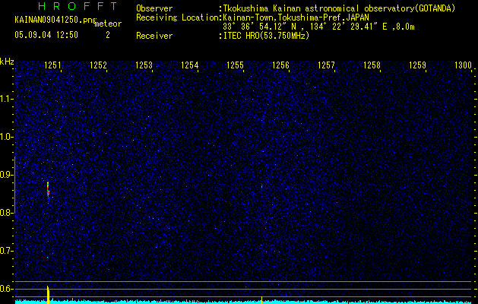Click the 0.9 kHz frequency label

point(5,175)
